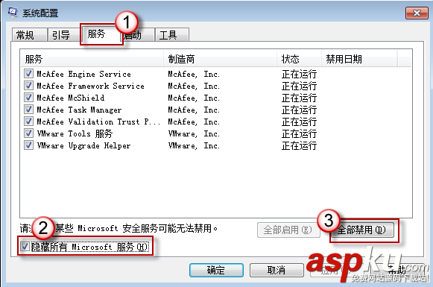
Task: Sort by the 制造商 column header
Action: point(221,59)
